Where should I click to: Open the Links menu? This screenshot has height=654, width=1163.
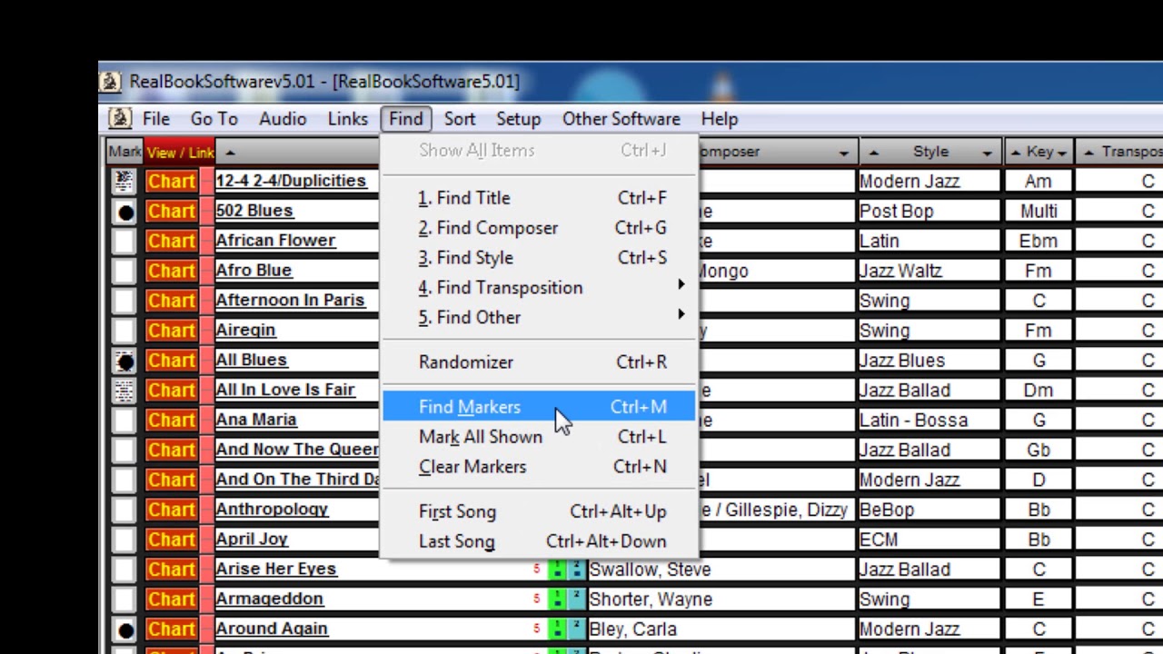point(348,119)
